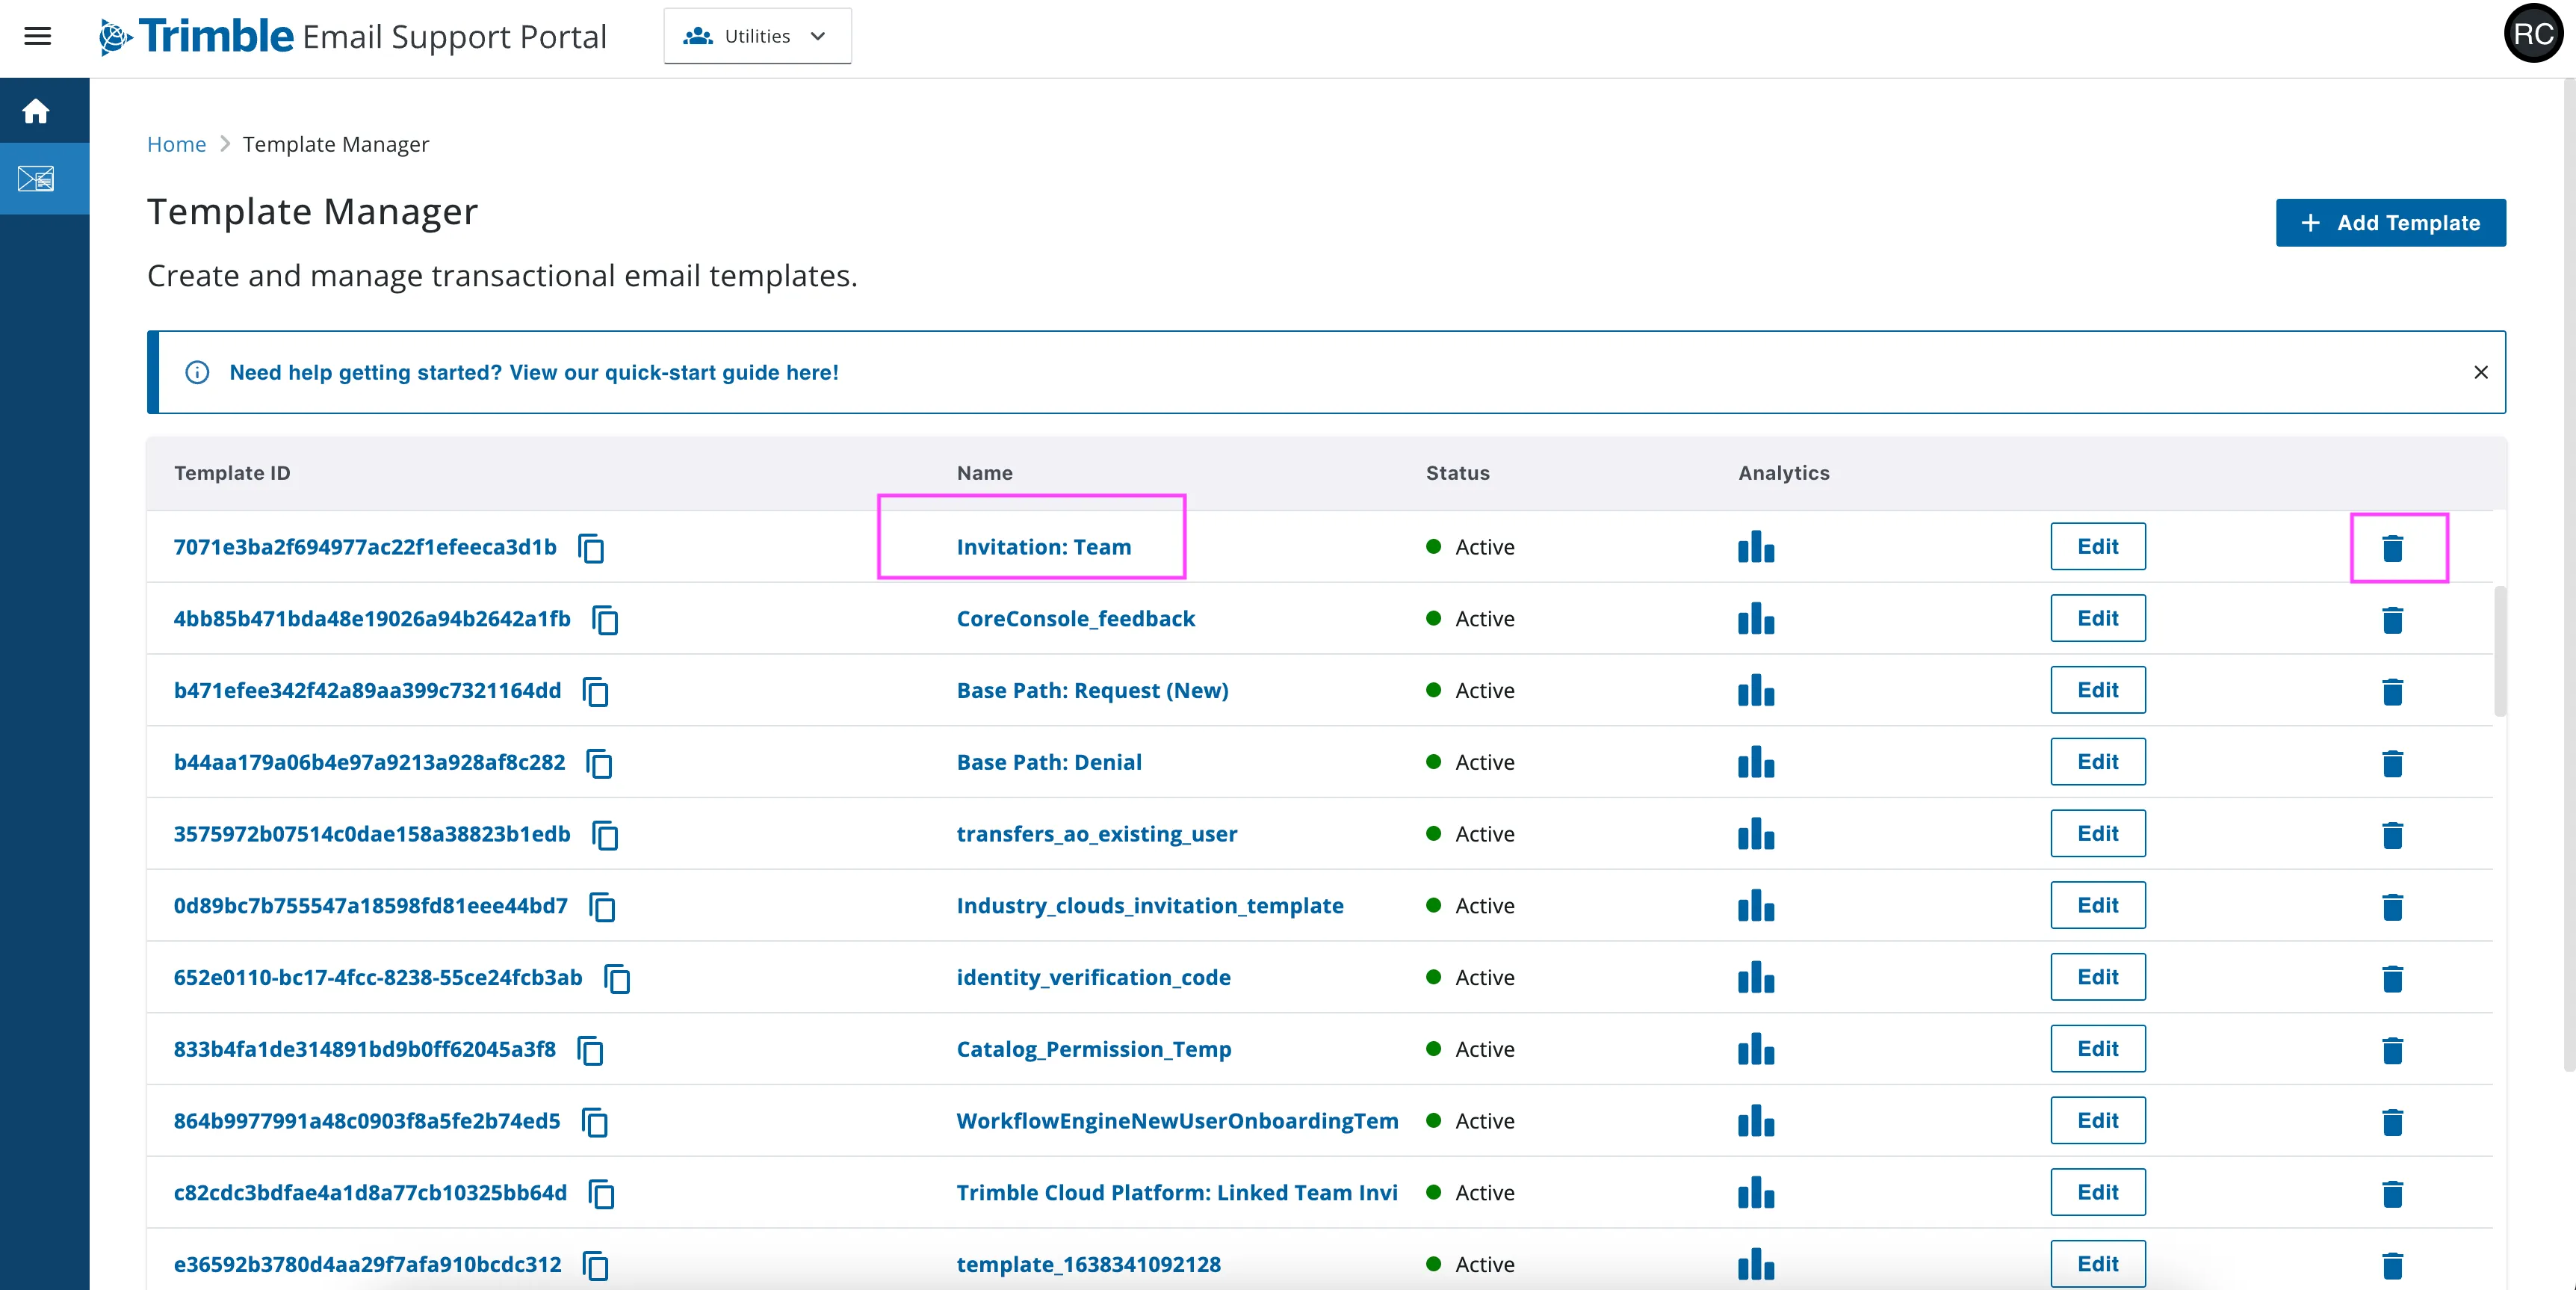
Task: View analytics for Base Path: Request (New)
Action: [x=1756, y=691]
